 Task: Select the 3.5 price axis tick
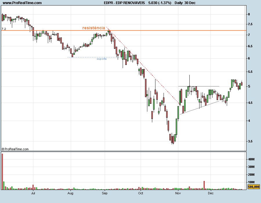tap(250, 142)
